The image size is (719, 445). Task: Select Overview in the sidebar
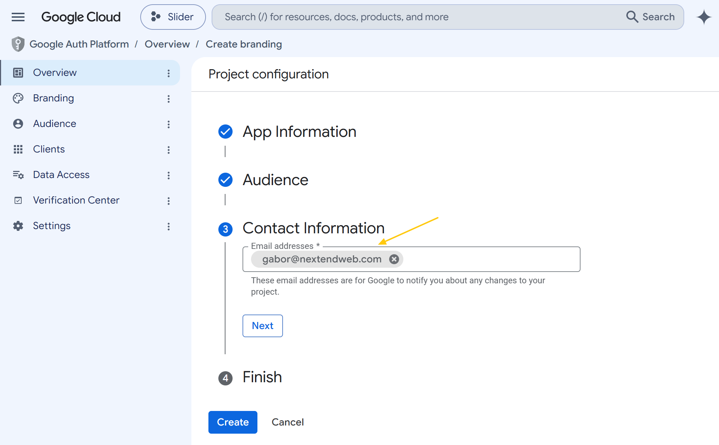pyautogui.click(x=90, y=73)
